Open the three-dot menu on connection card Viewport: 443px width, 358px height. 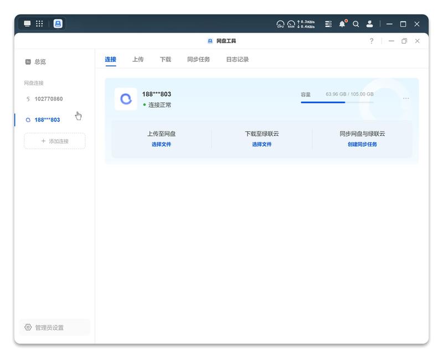[406, 98]
